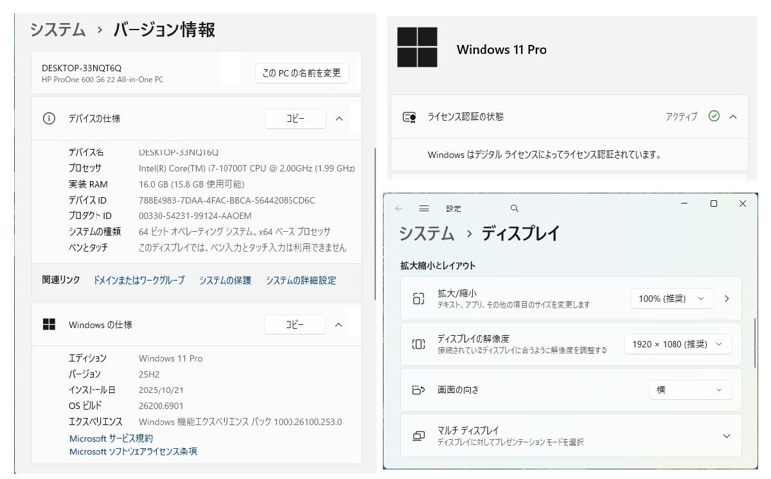Click the バージョン情報 page scrollbar
Image resolution: width=771 pixels, height=479 pixels.
pos(375,223)
